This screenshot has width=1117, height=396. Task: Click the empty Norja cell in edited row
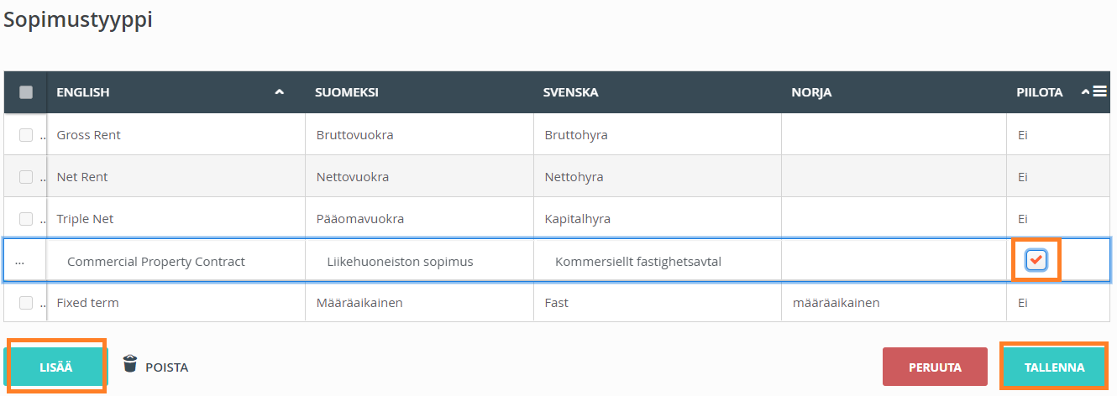click(x=894, y=262)
